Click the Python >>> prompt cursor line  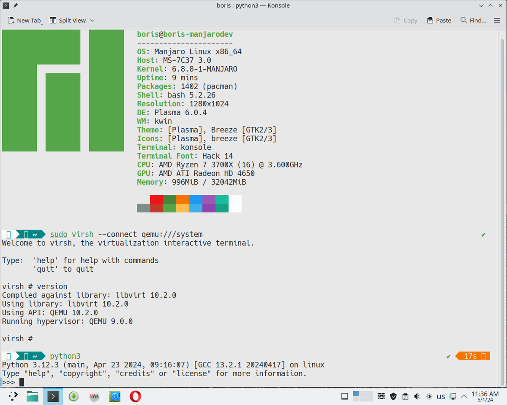tap(13, 382)
